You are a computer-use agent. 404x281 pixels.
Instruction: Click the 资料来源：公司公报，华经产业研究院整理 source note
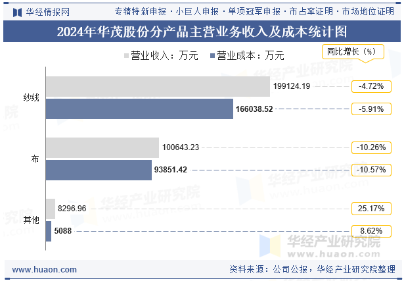coord(312,270)
